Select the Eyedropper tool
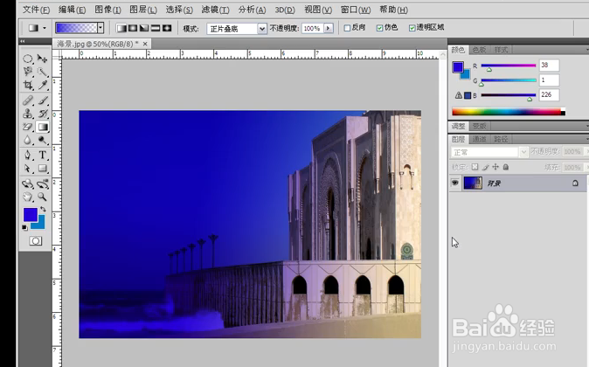This screenshot has width=589, height=367. click(x=43, y=86)
